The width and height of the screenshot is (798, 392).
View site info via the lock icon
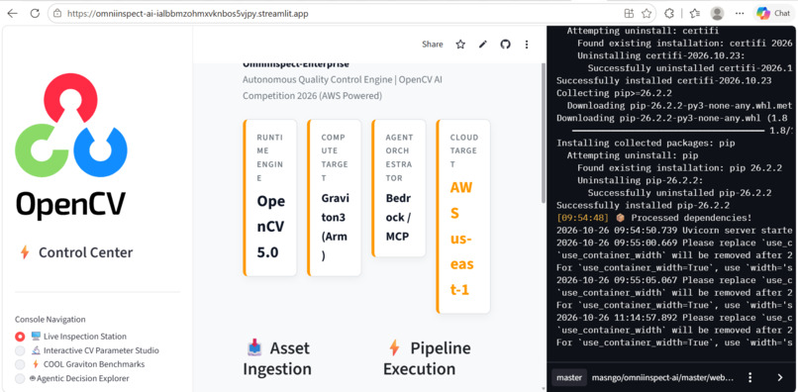[x=57, y=14]
